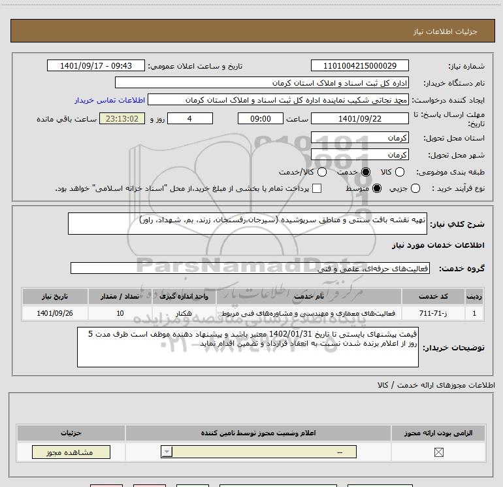This screenshot has height=487, width=503.
Task: Click the الزامی بودن ارائه مجوز header
Action: tap(438, 433)
